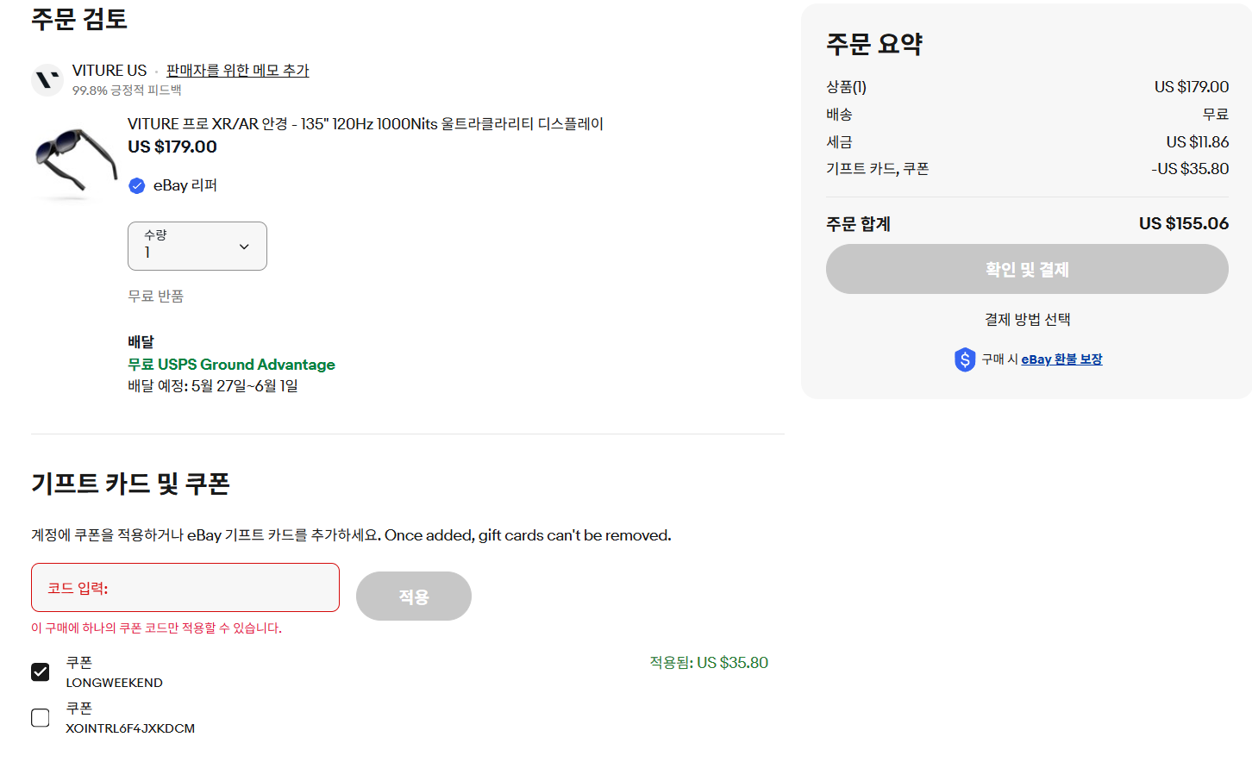
Task: Click the 99.8% 긍정적 피드백 feedback text
Action: point(127,91)
